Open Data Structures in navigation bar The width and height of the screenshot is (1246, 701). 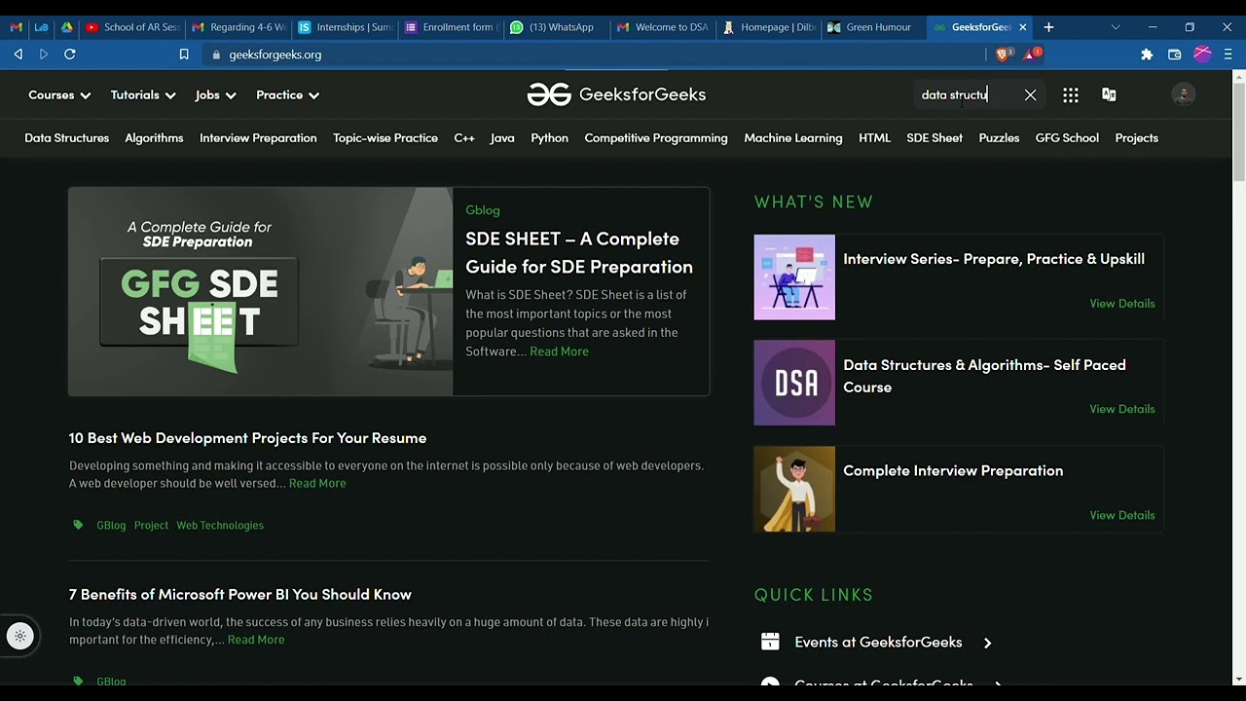67,138
